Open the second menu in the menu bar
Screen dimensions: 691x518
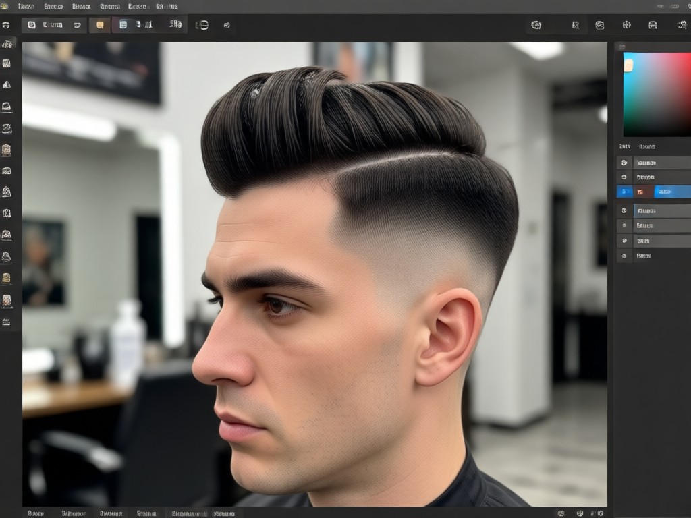(53, 7)
